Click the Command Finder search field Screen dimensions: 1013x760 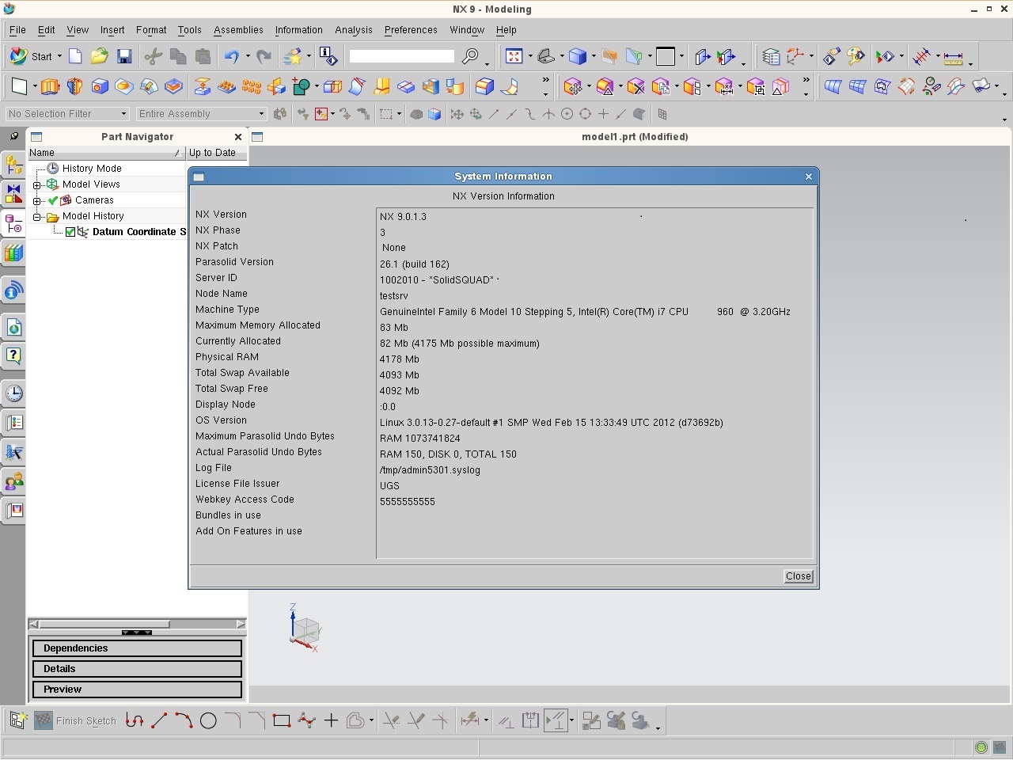[402, 56]
